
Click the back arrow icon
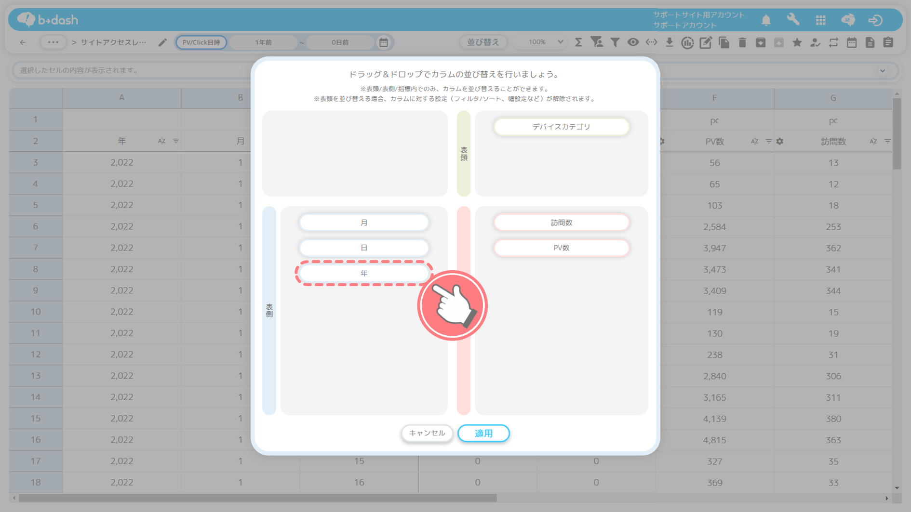pos(23,42)
